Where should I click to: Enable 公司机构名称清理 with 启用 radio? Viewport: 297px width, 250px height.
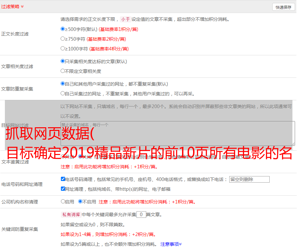pyautogui.click(x=63, y=201)
